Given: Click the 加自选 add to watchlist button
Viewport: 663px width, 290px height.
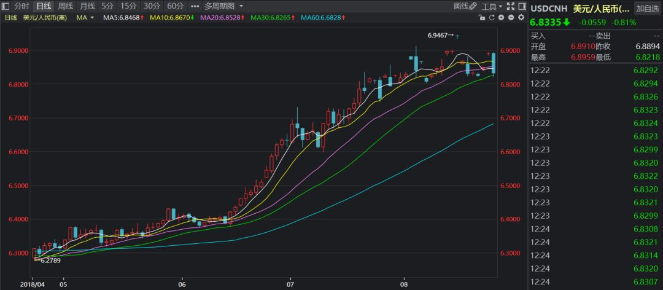Looking at the screenshot, I should tap(648, 8).
